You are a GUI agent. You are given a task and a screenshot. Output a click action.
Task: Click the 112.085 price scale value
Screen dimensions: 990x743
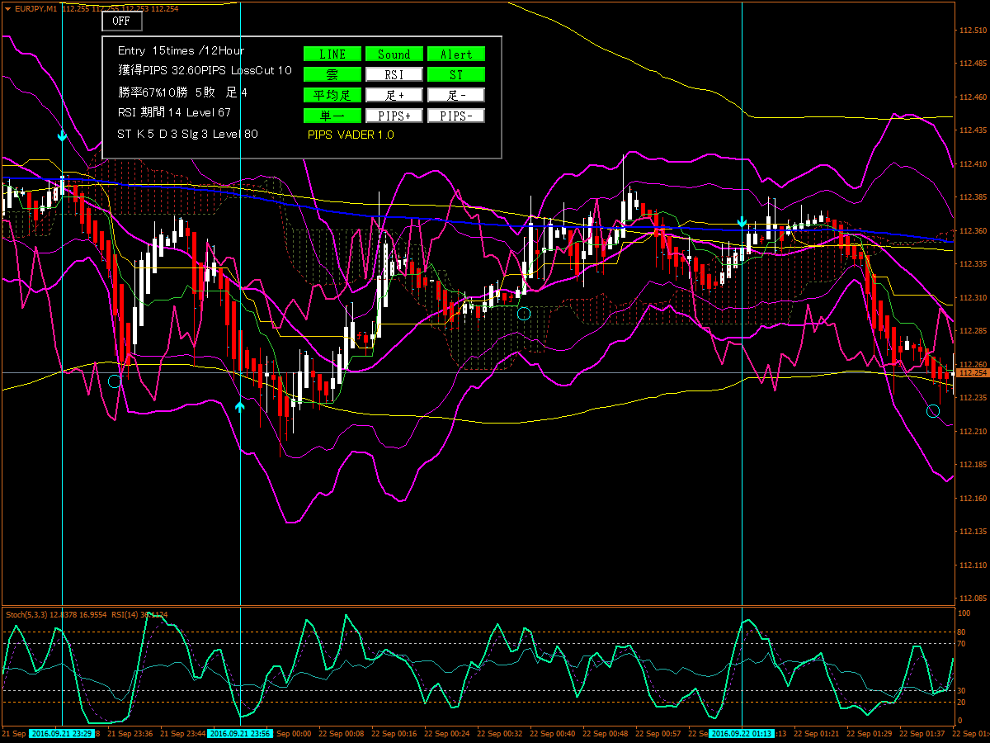tap(973, 598)
